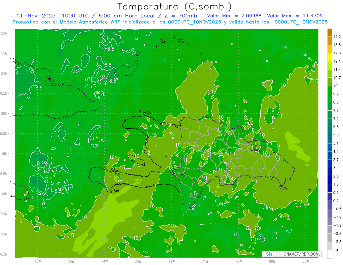
Task: Click the '22N' latitude axis label
Action: (x=4, y=33)
